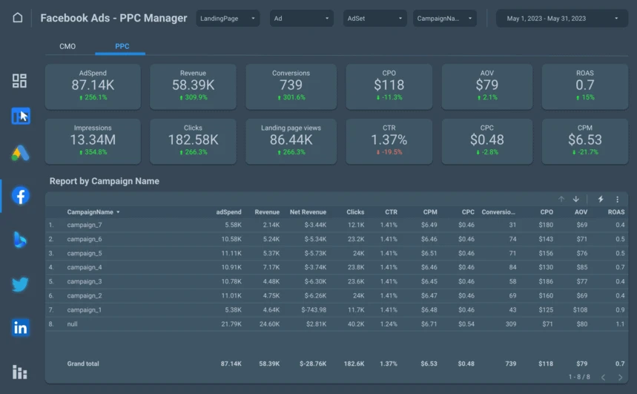The height and width of the screenshot is (394, 637).
Task: Go to next table page arrow
Action: pyautogui.click(x=620, y=378)
